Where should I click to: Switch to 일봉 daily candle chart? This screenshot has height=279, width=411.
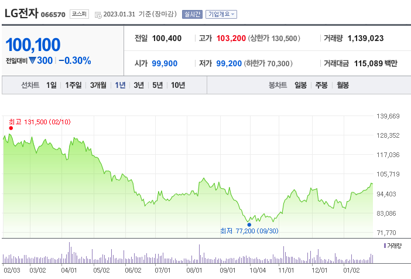pos(301,85)
